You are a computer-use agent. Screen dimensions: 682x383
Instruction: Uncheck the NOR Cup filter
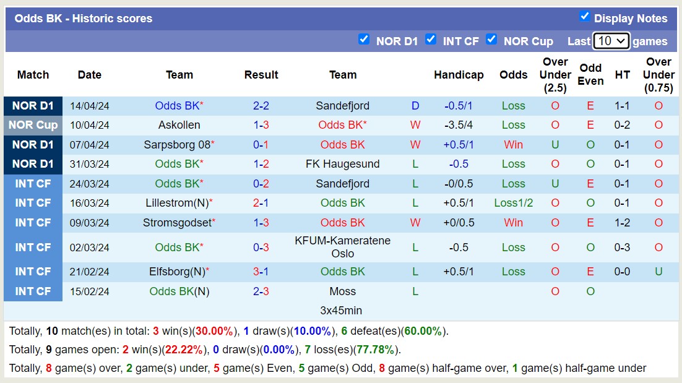(491, 40)
